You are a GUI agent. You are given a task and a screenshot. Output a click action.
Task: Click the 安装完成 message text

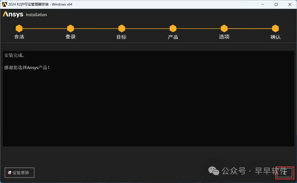coord(14,55)
